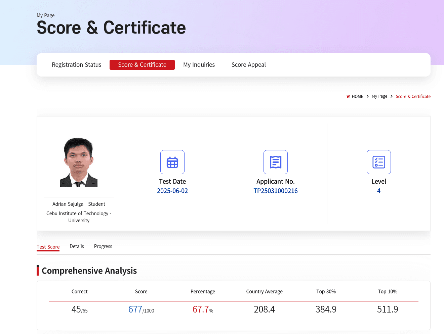The image size is (444, 334).
Task: Click HOME breadcrumb link
Action: 357,96
